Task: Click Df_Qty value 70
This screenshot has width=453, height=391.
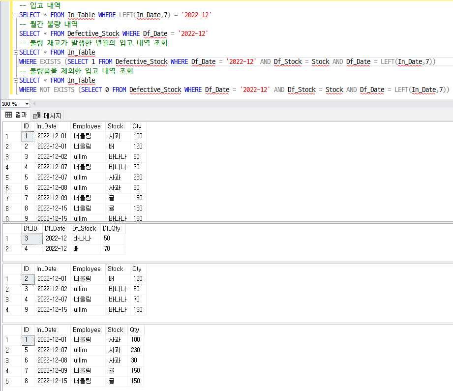Action: [113, 249]
